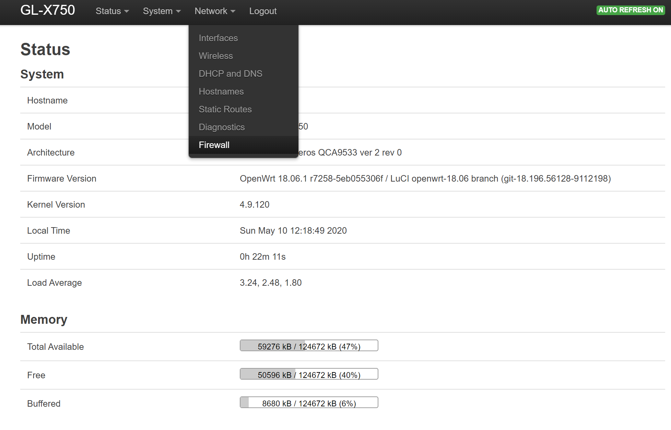The width and height of the screenshot is (671, 430).
Task: Open Static Routes configuration
Action: click(x=225, y=109)
